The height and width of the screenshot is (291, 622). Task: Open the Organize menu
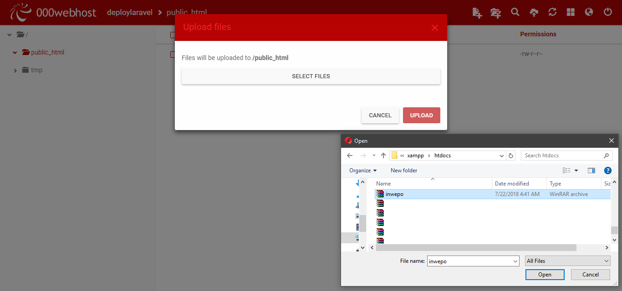click(363, 171)
